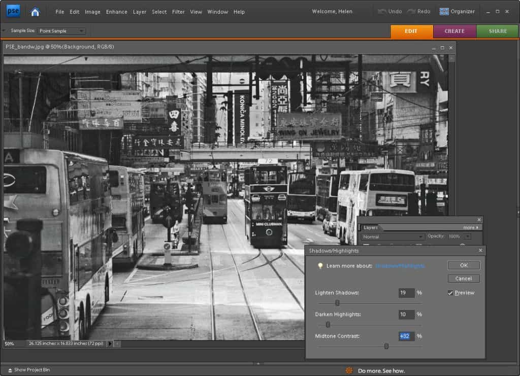Click the Undo arrow icon
Viewport: 520px width, 376px height.
[x=382, y=11]
